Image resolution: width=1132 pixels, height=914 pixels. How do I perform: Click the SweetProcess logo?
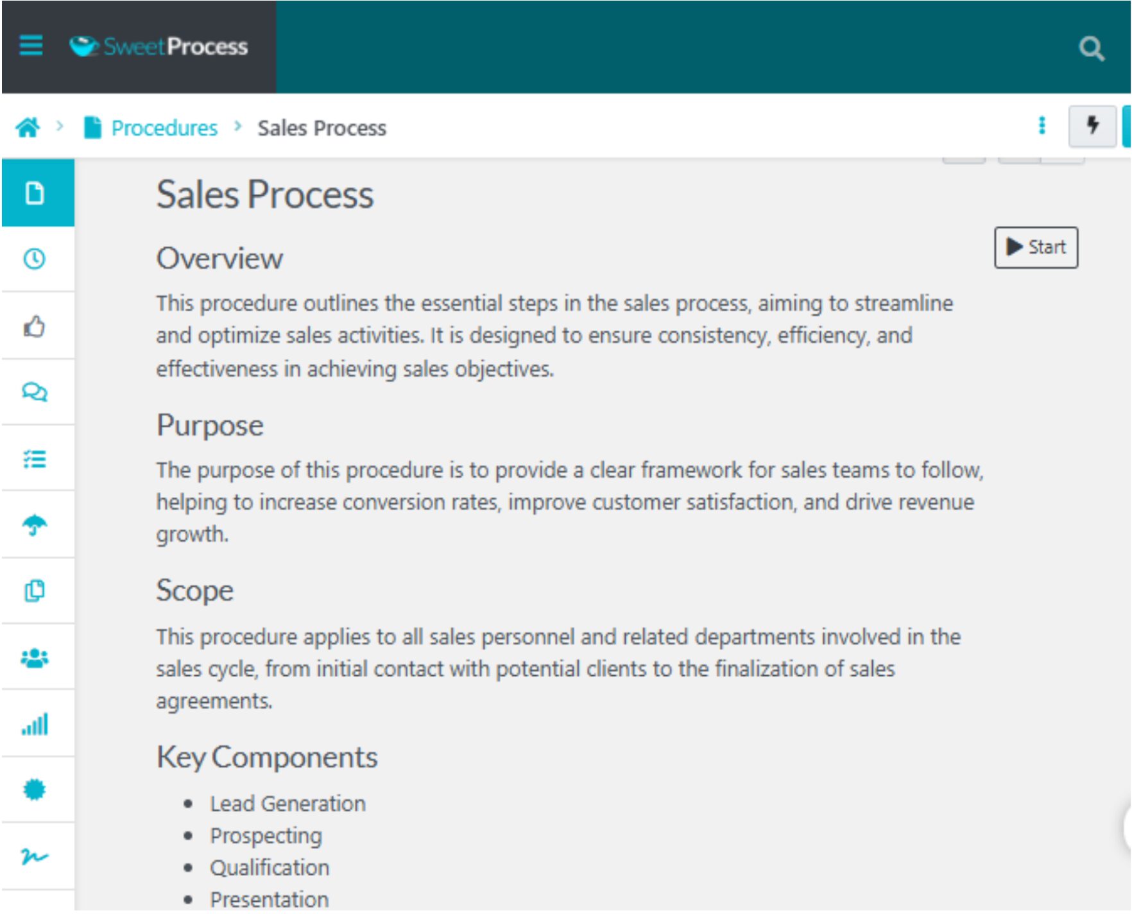pyautogui.click(x=159, y=46)
